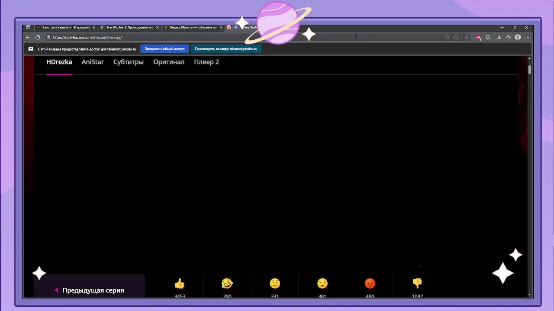Click the thumbs down reaction
The width and height of the screenshot is (554, 311).
[x=417, y=284]
